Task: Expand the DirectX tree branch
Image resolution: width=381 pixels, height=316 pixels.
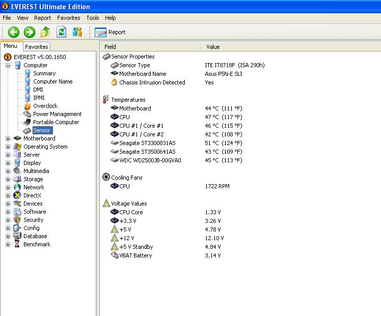Action: (8, 195)
